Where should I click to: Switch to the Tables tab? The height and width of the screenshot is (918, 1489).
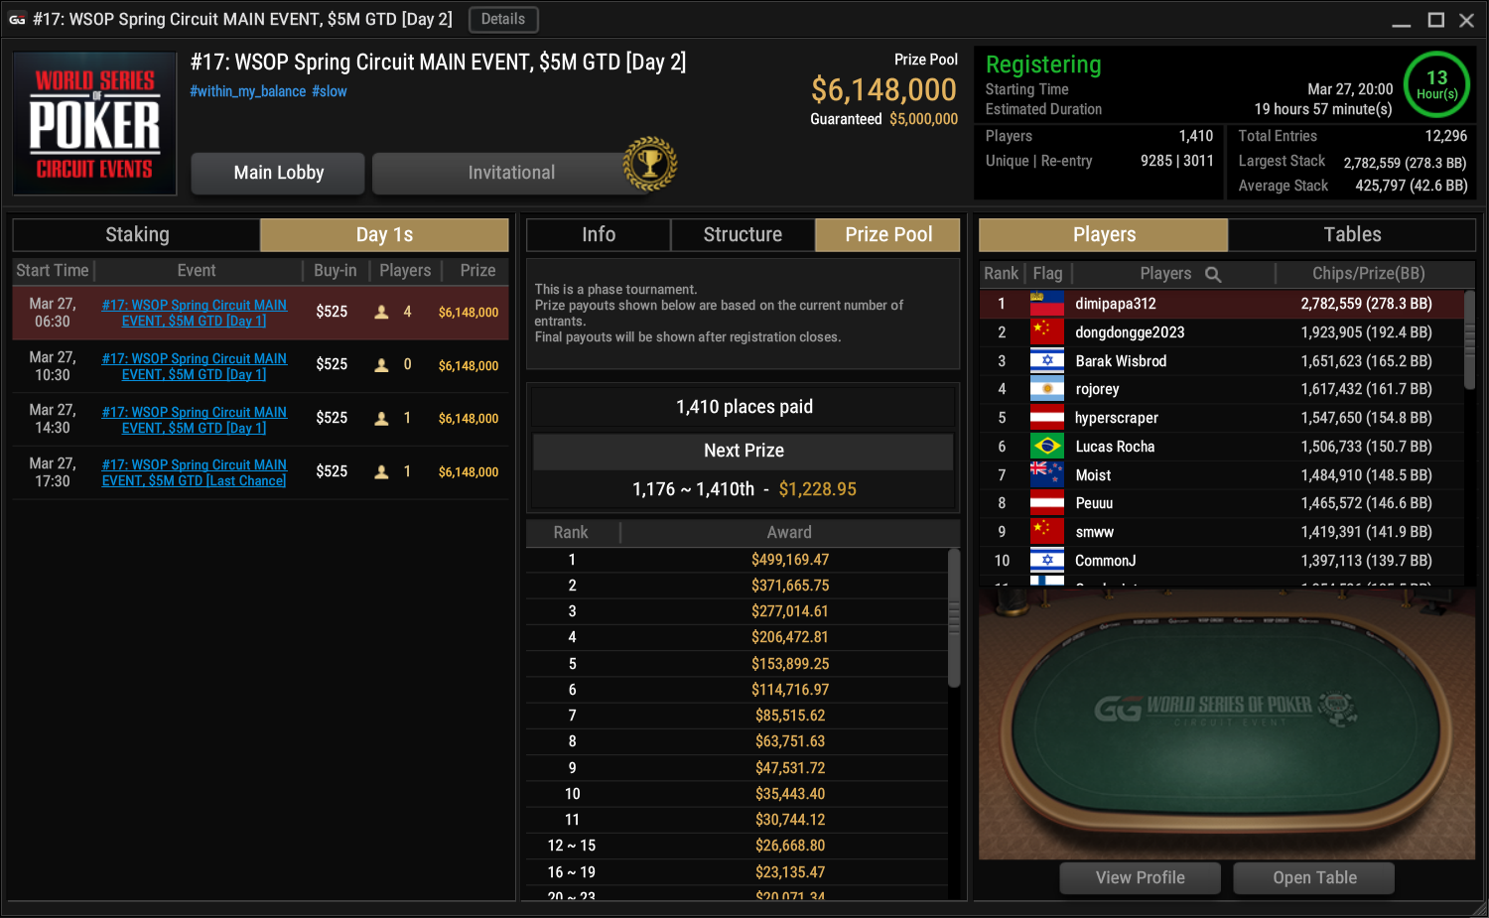(x=1352, y=235)
